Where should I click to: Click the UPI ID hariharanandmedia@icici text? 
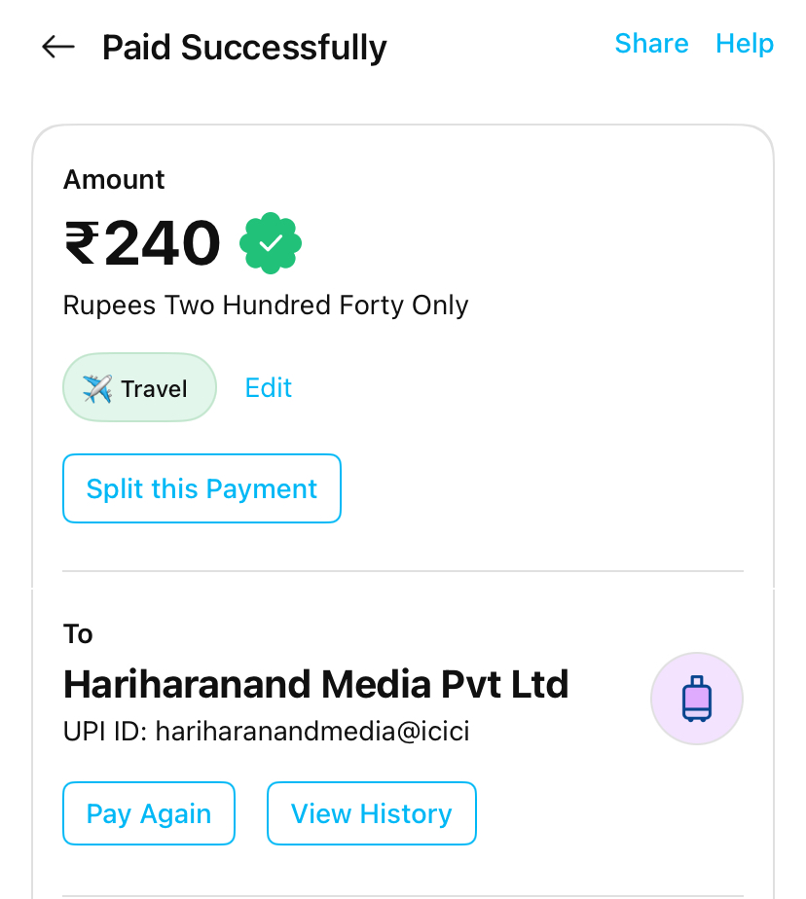click(266, 732)
